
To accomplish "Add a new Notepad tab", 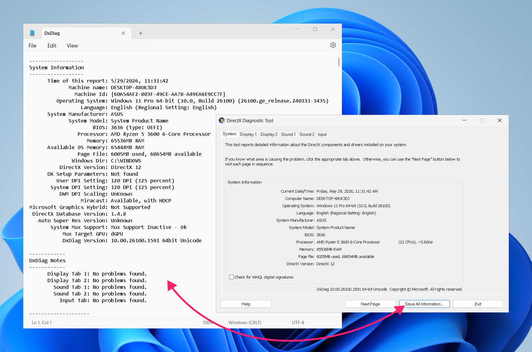I will point(141,33).
